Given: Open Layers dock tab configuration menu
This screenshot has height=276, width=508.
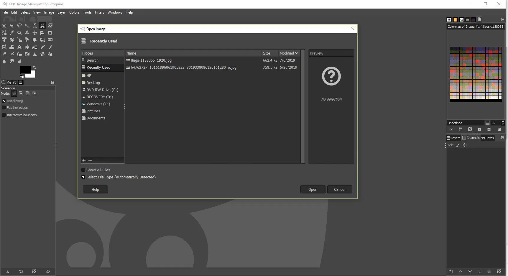Looking at the screenshot, I should click(x=503, y=138).
